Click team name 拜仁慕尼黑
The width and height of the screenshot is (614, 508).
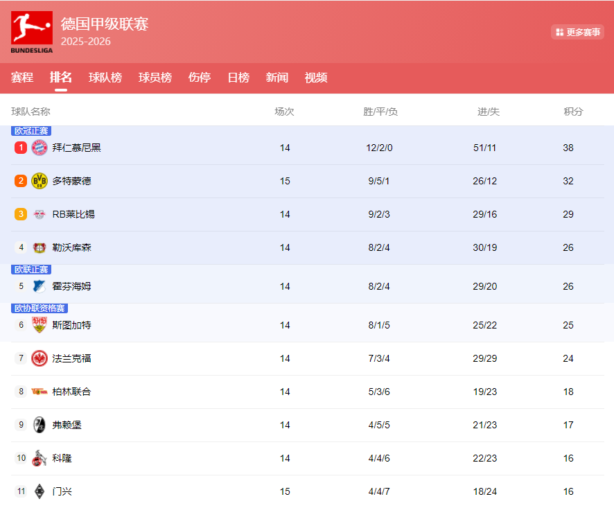tap(77, 148)
